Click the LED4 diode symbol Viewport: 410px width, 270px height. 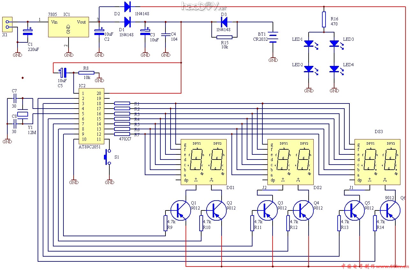334,68
